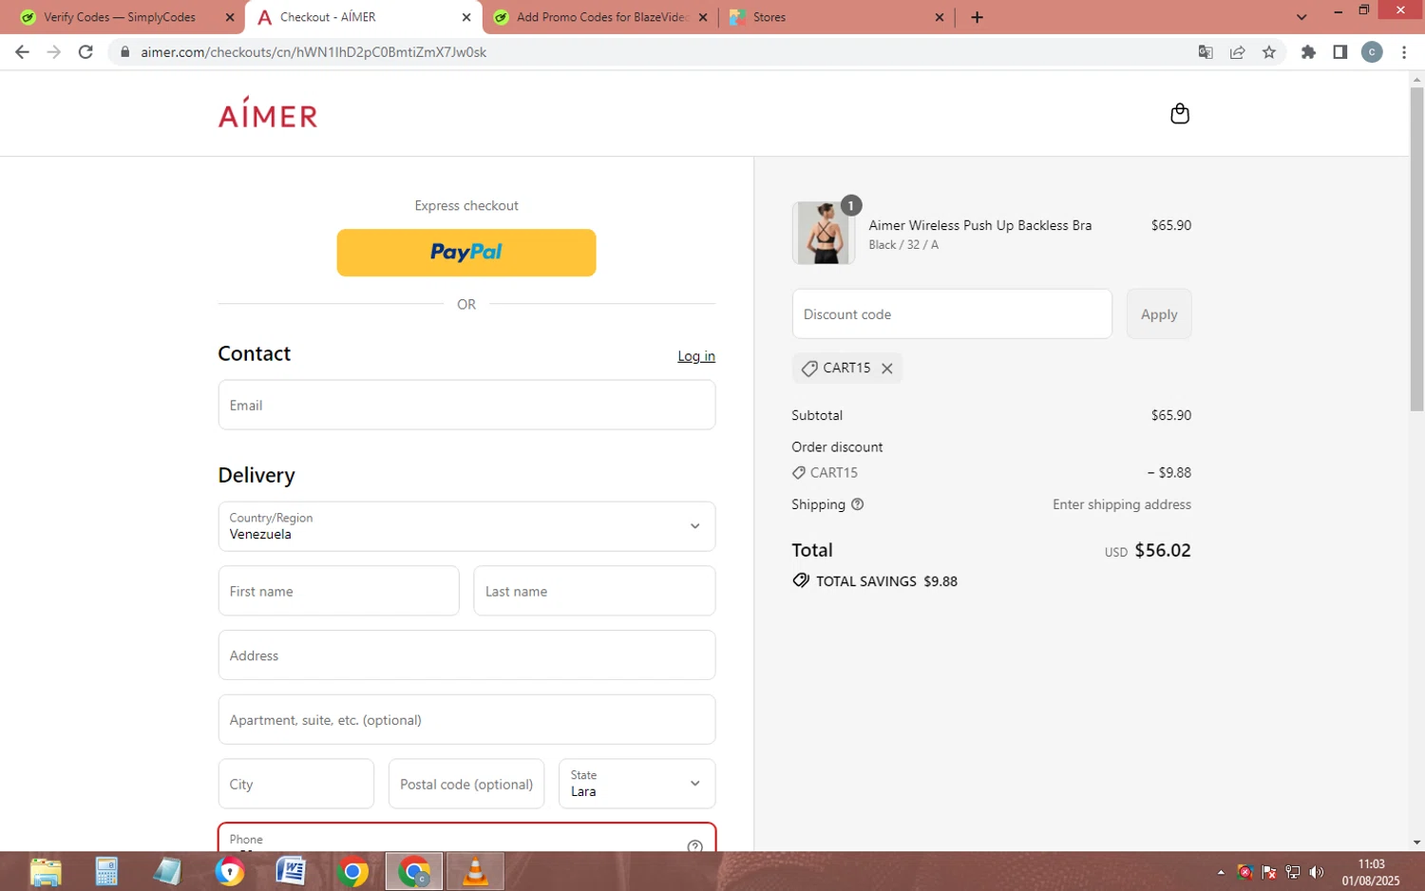Viewport: 1425px width, 891px height.
Task: Focus the Last name field
Action: 595,591
